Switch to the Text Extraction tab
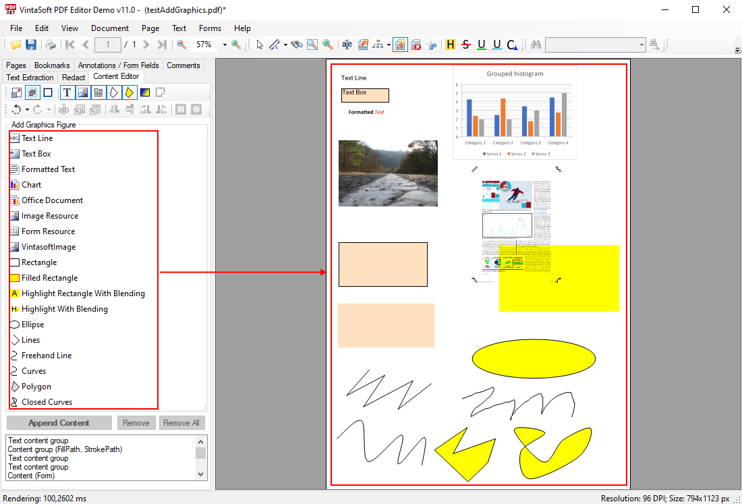The image size is (742, 504). coord(30,78)
